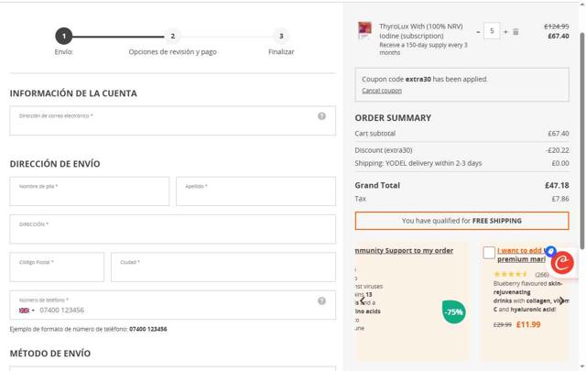Click the Cart subtotal label
This screenshot has width=586, height=371.
click(374, 134)
